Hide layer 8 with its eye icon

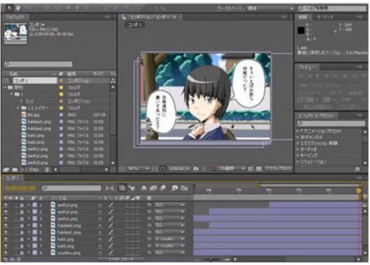(6, 252)
